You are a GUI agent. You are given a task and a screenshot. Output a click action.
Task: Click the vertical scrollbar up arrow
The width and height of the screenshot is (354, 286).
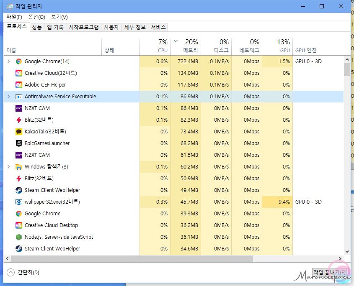click(347, 59)
